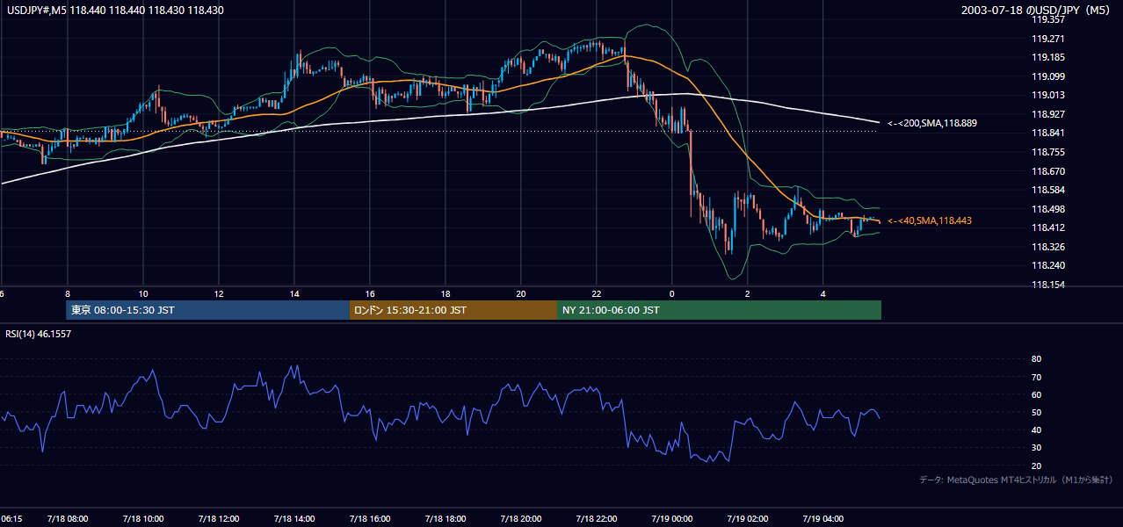Viewport: 1123px width, 527px height.
Task: Click hour tick 12 under the price chart
Action: click(x=218, y=293)
